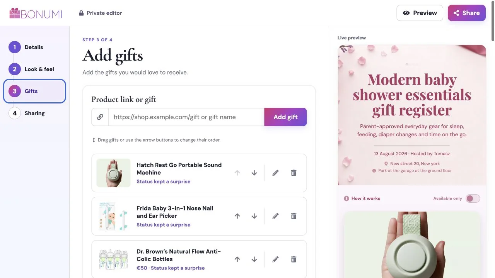This screenshot has width=495, height=278.
Task: Go to step 1 Details
Action: [26, 47]
